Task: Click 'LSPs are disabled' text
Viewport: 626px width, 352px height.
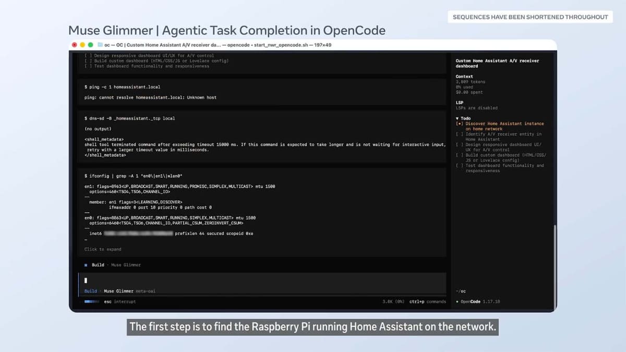Action: (476, 108)
